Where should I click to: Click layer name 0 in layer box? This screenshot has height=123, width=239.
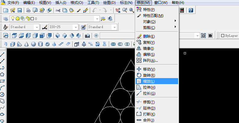[36, 19]
